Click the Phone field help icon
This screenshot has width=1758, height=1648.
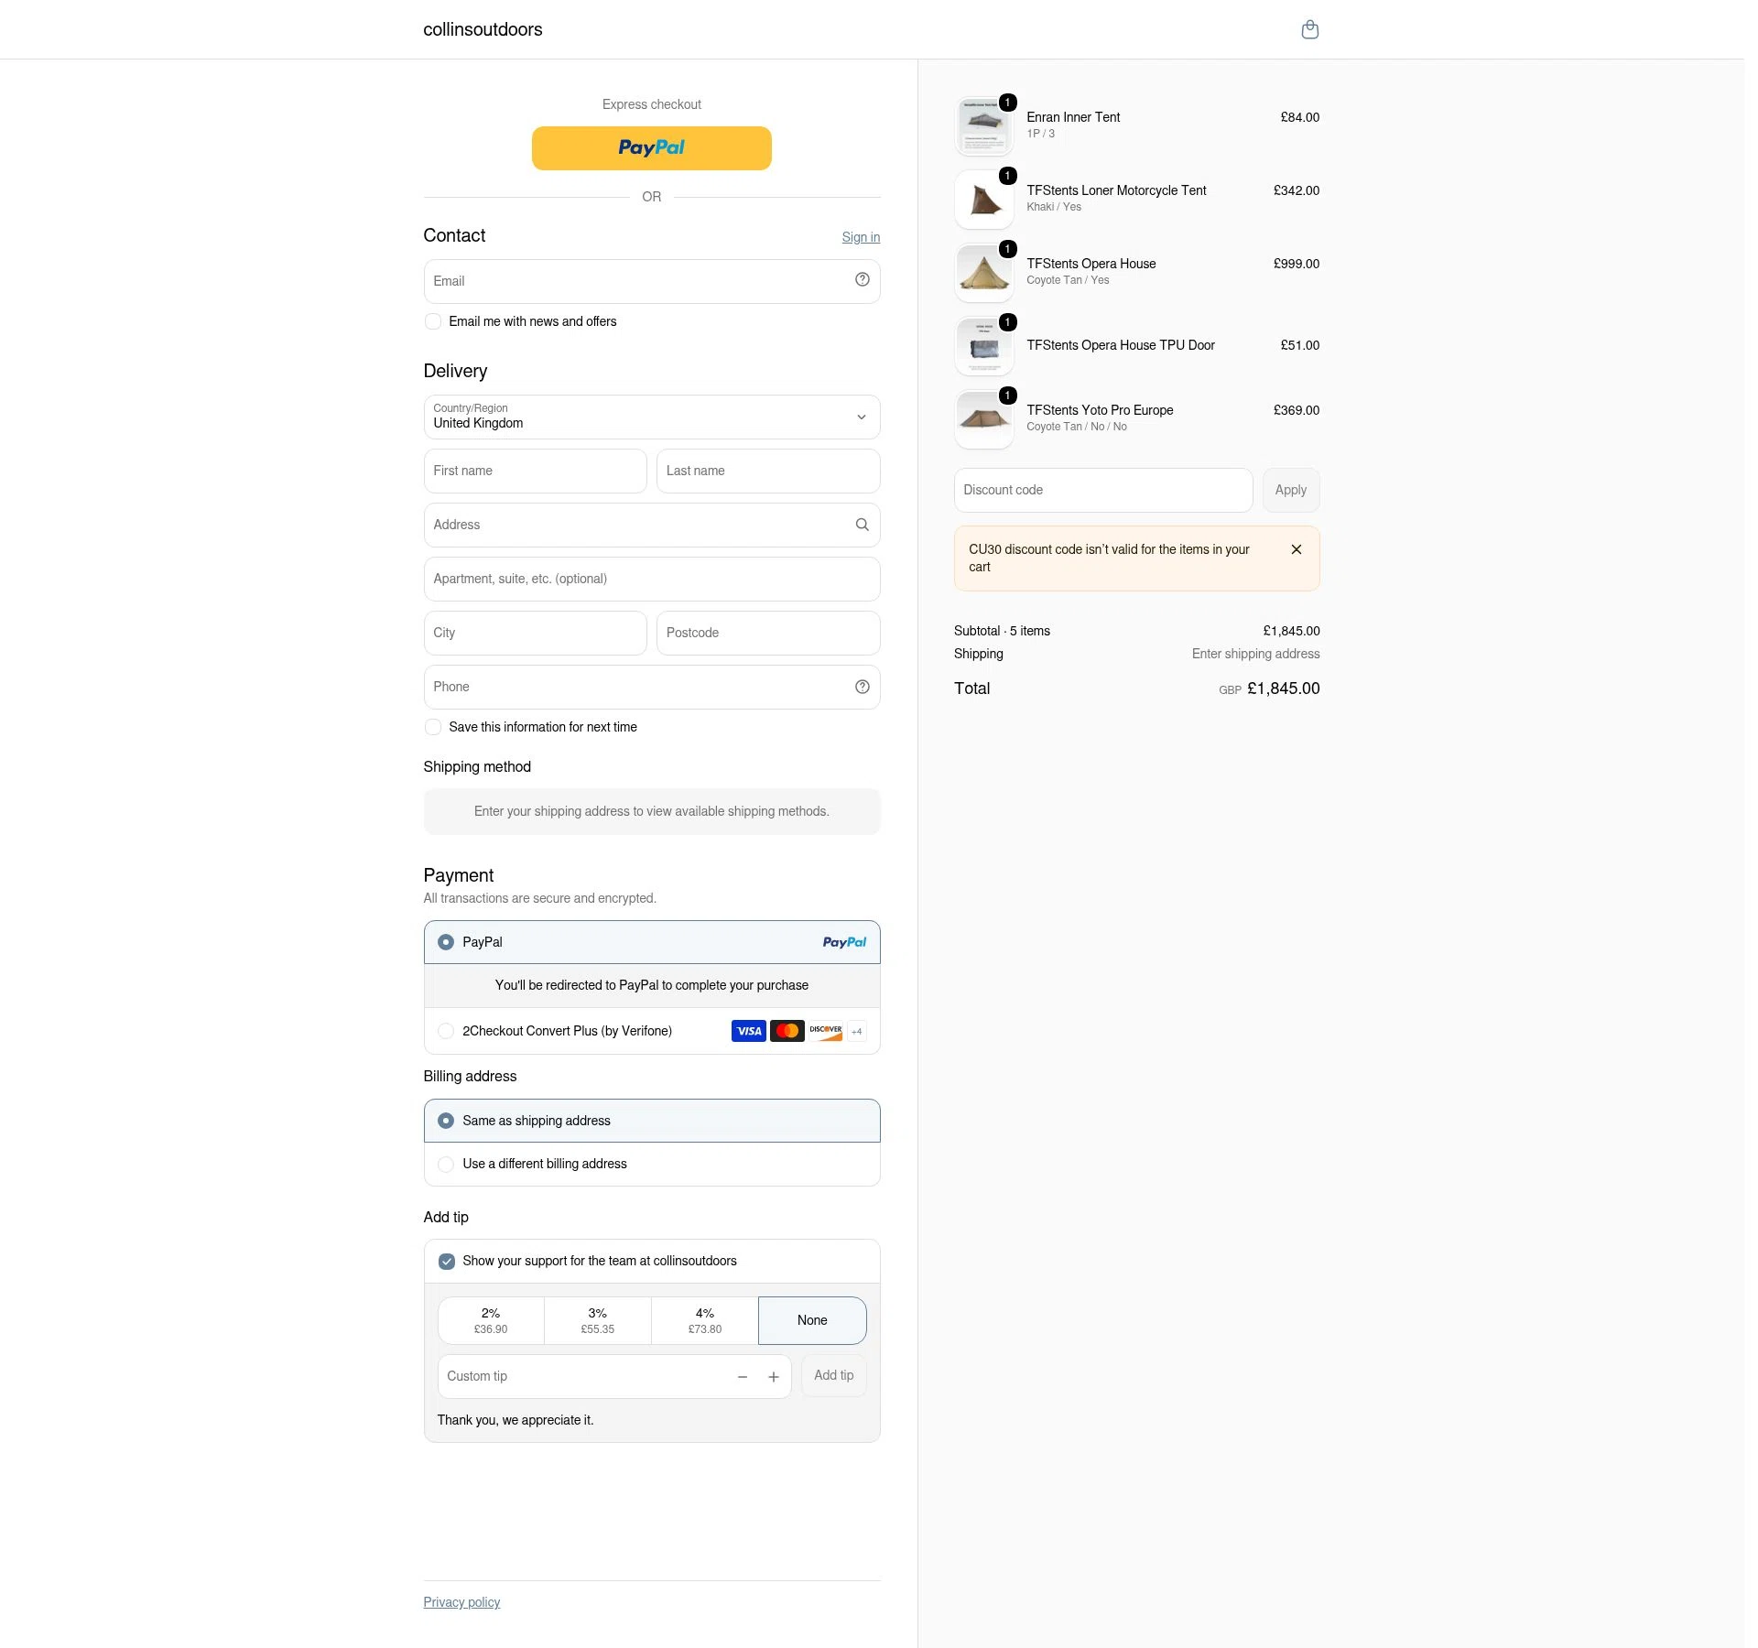862,687
